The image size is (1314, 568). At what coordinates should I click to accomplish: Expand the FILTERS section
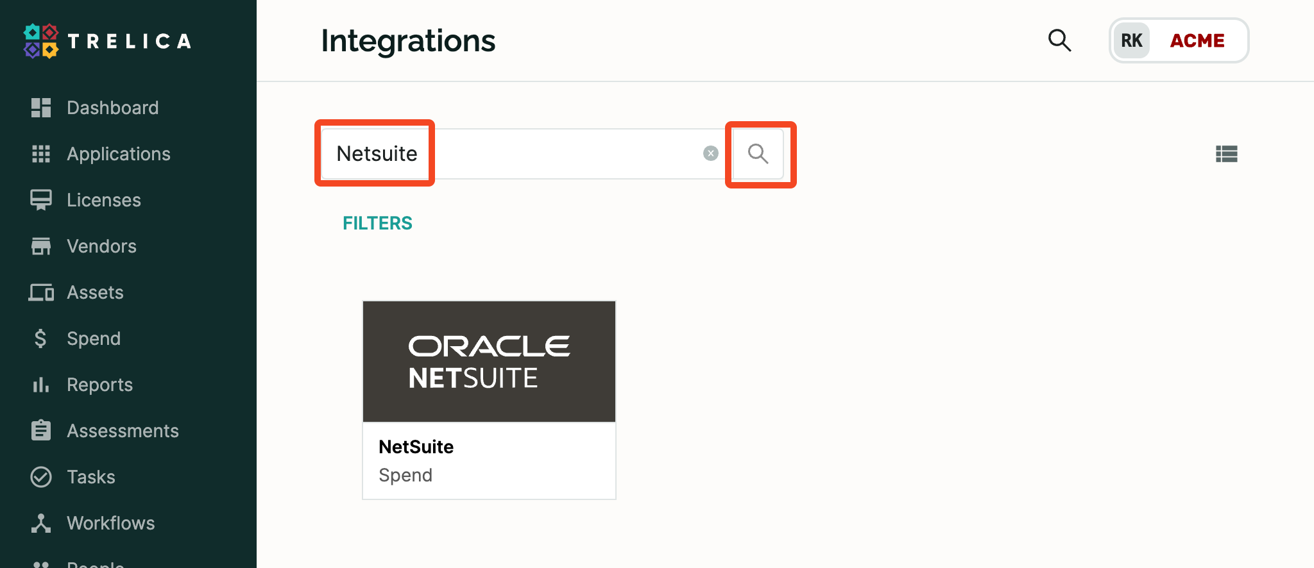(377, 222)
